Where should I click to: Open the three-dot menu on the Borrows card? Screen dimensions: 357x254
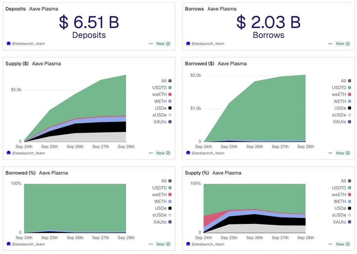pyautogui.click(x=330, y=44)
